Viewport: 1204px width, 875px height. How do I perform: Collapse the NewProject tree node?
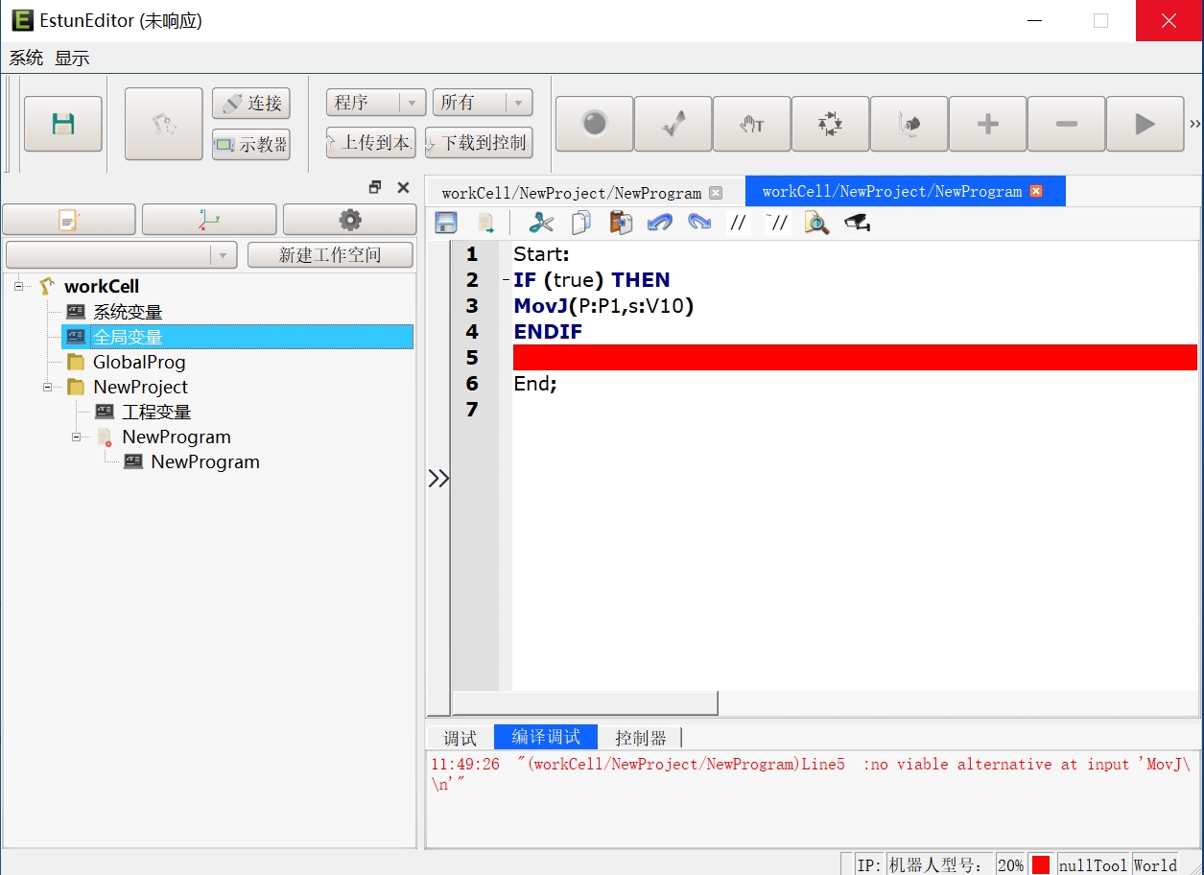pyautogui.click(x=48, y=387)
